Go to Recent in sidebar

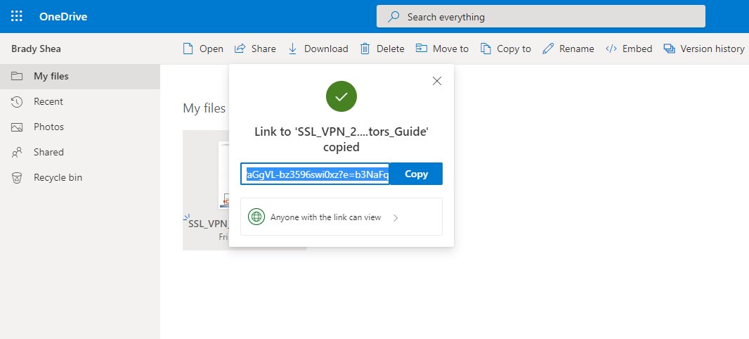tap(48, 101)
